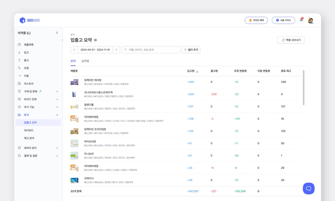Click 32개 항목 footer text
The width and height of the screenshot is (335, 201).
[76, 191]
